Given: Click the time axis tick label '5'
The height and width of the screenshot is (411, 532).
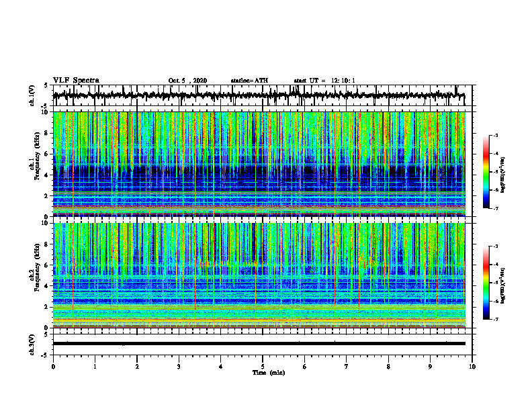Looking at the screenshot, I should click(x=263, y=367).
